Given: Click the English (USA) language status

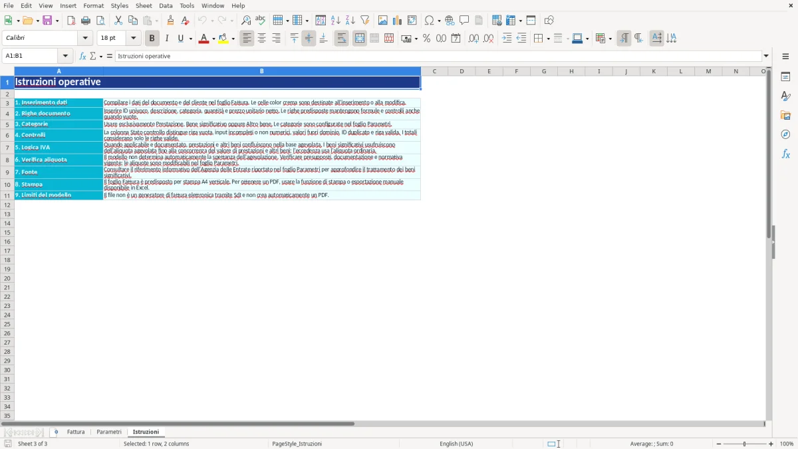Looking at the screenshot, I should [456, 444].
